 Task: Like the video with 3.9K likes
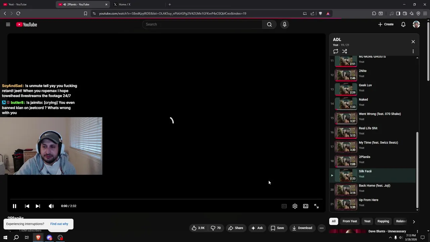coord(198,228)
